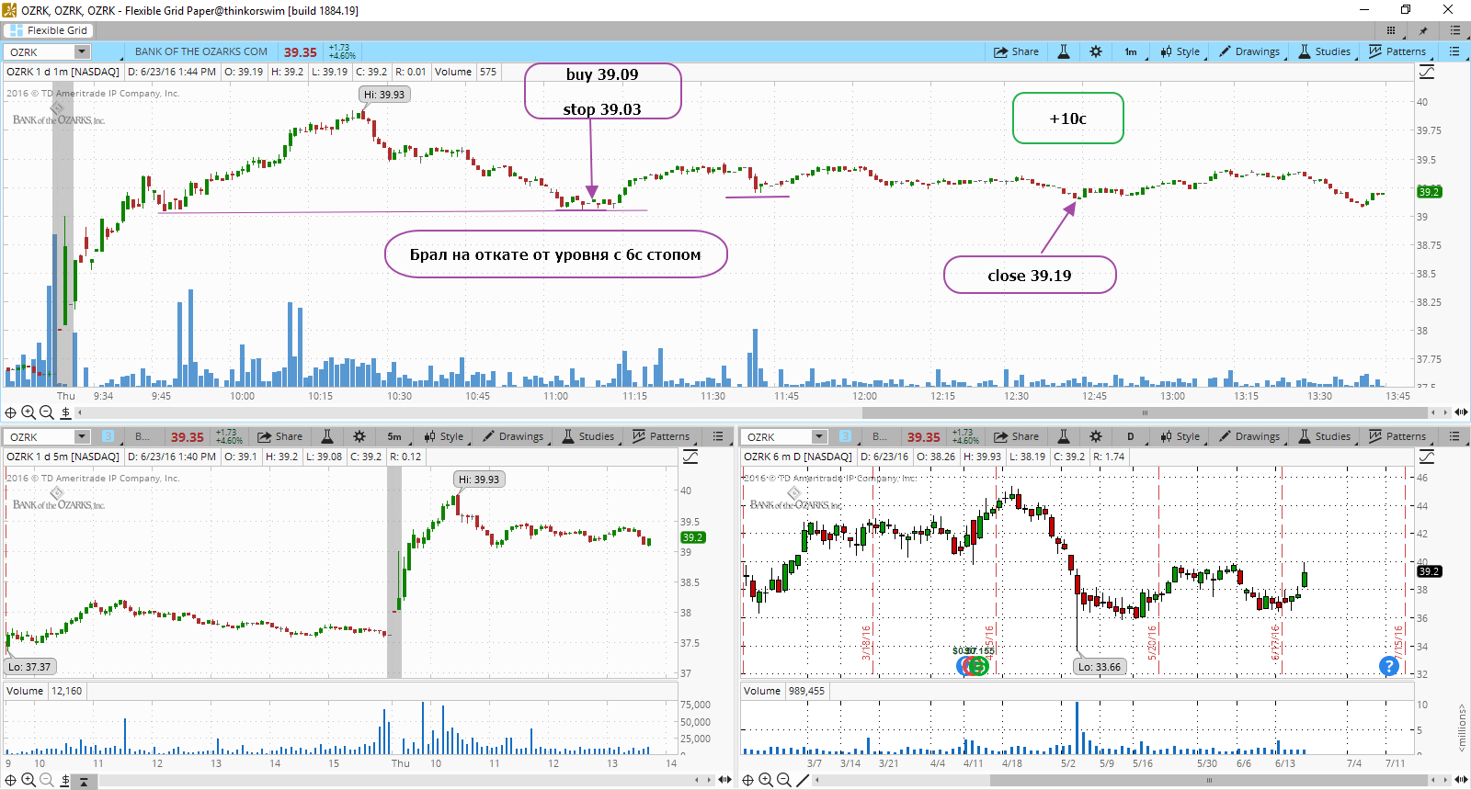Zoom in on the bottom-left 5m chart
This screenshot has height=790, width=1471.
pyautogui.click(x=29, y=780)
